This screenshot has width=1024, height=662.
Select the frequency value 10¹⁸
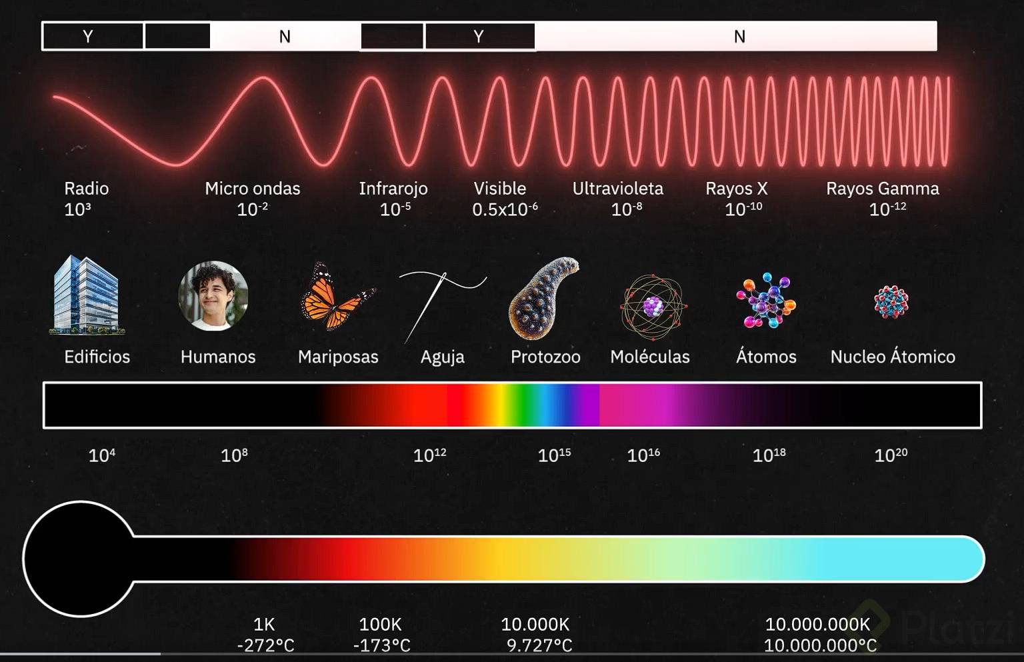[769, 455]
